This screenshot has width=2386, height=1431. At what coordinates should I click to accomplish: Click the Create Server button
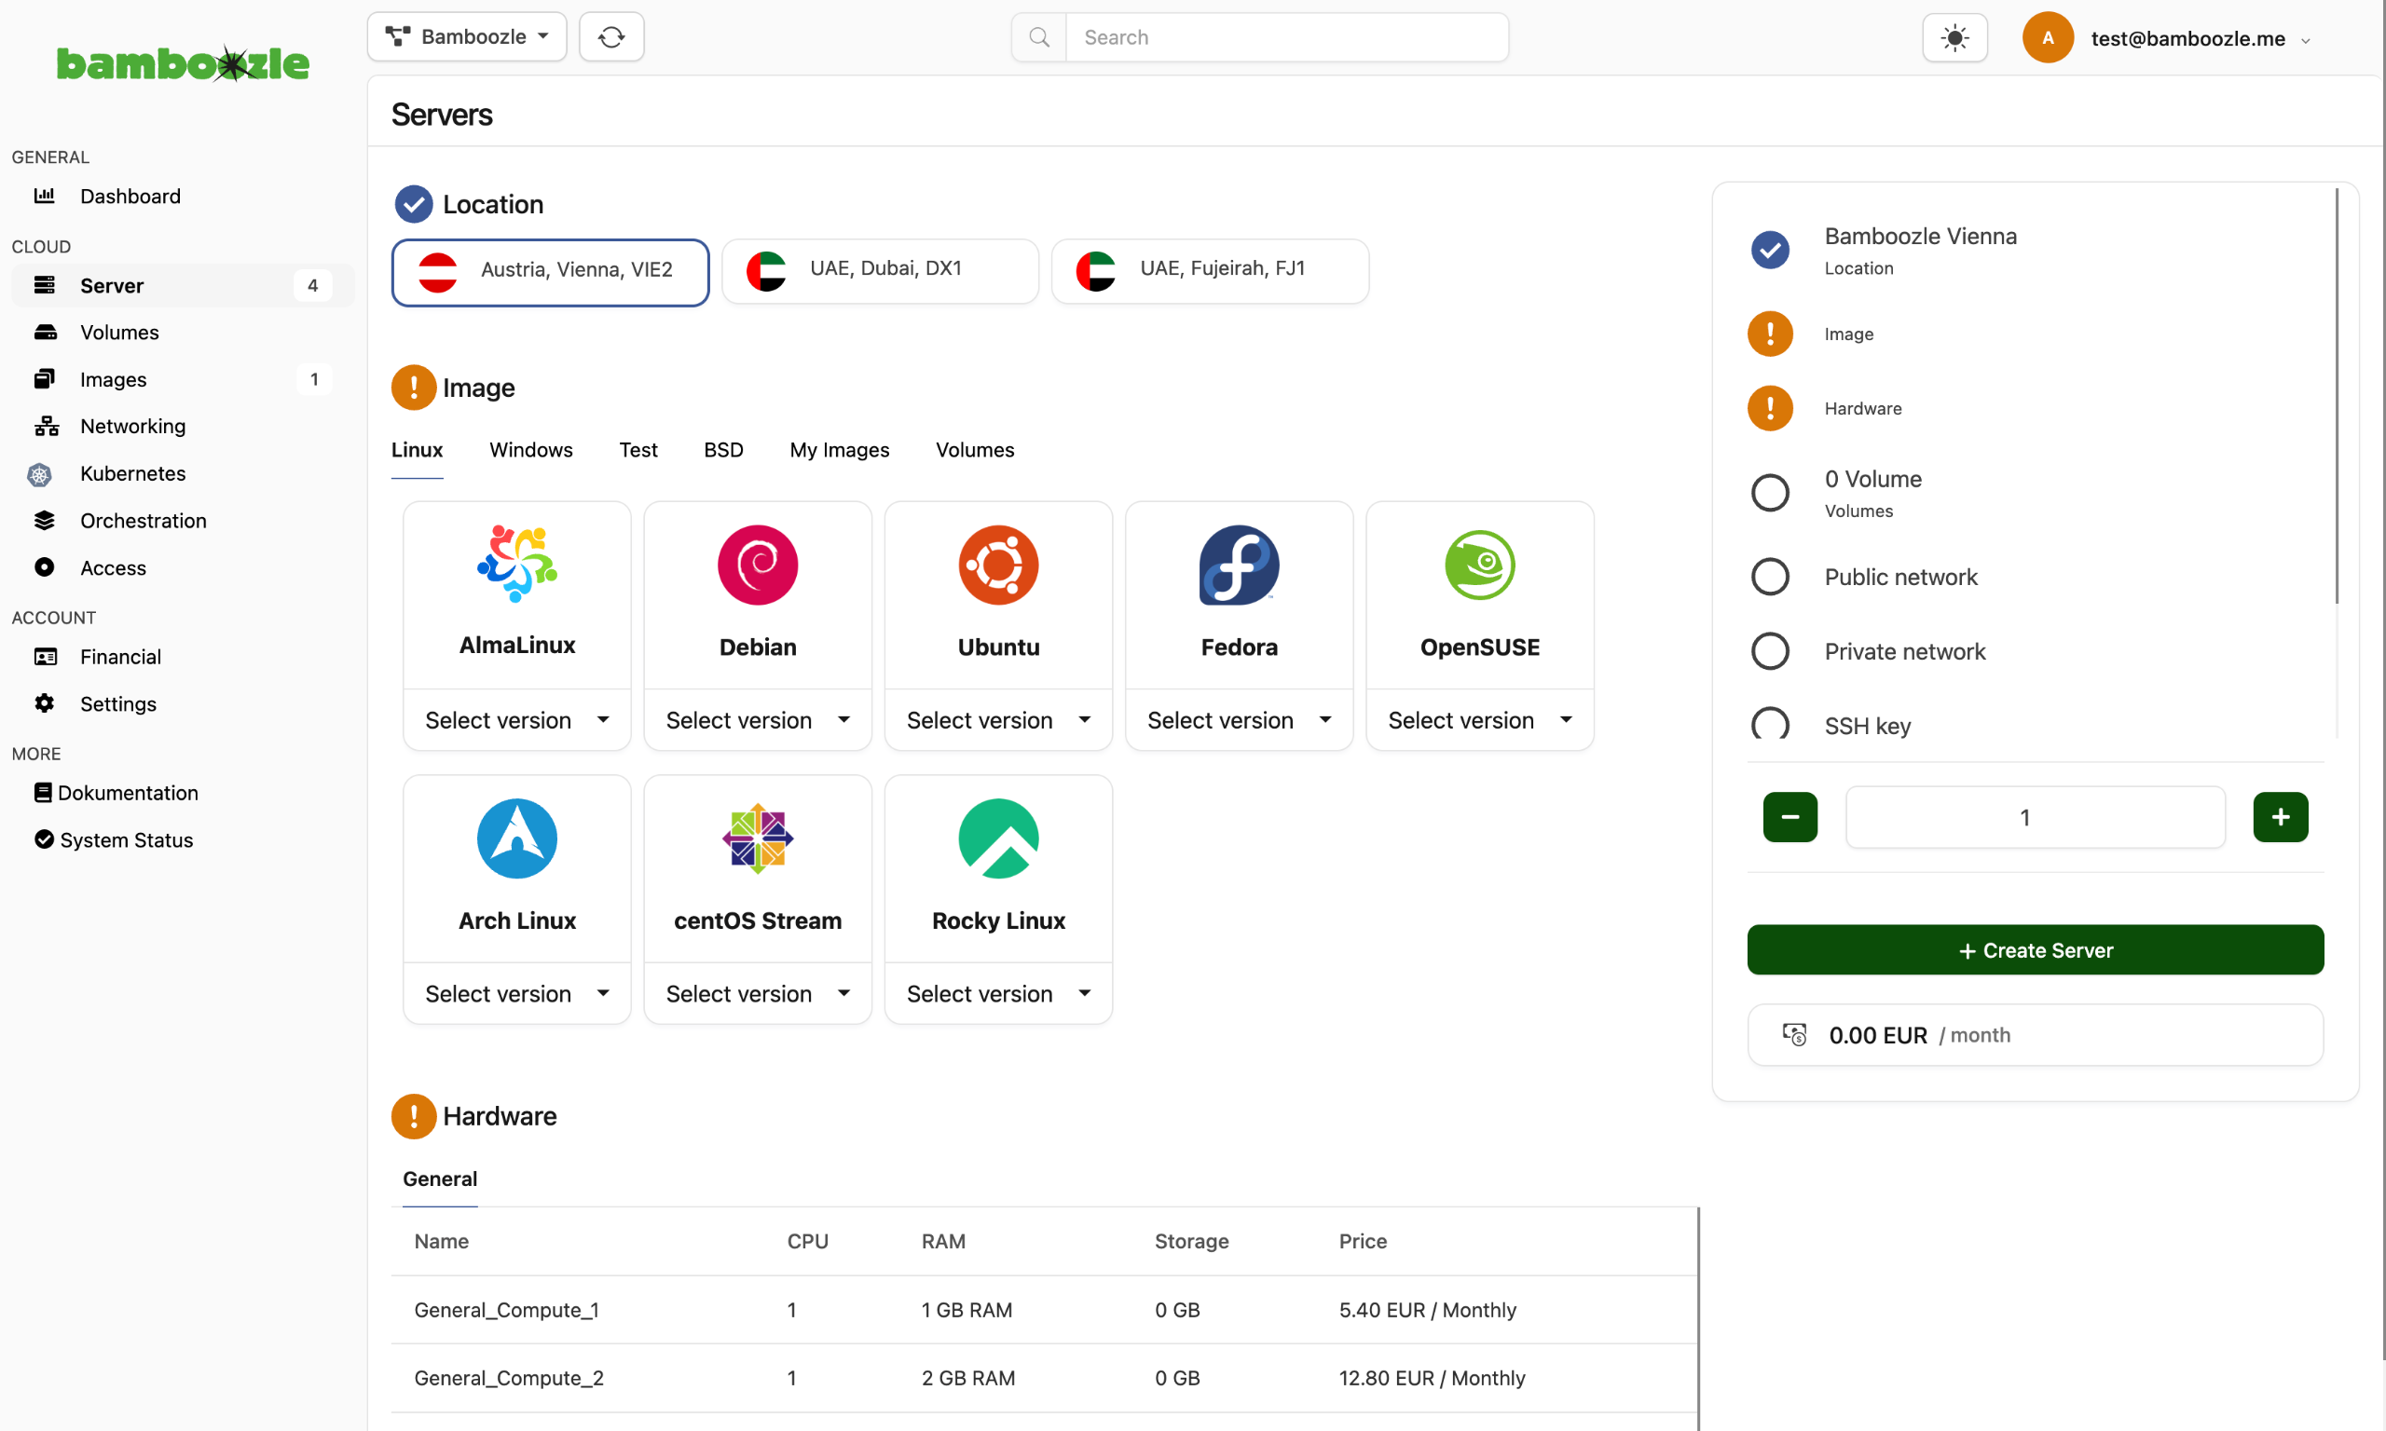2035,951
